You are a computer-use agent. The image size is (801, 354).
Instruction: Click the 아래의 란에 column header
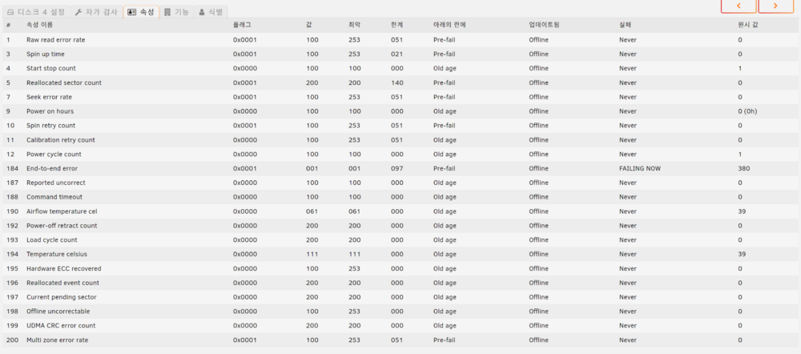click(449, 25)
